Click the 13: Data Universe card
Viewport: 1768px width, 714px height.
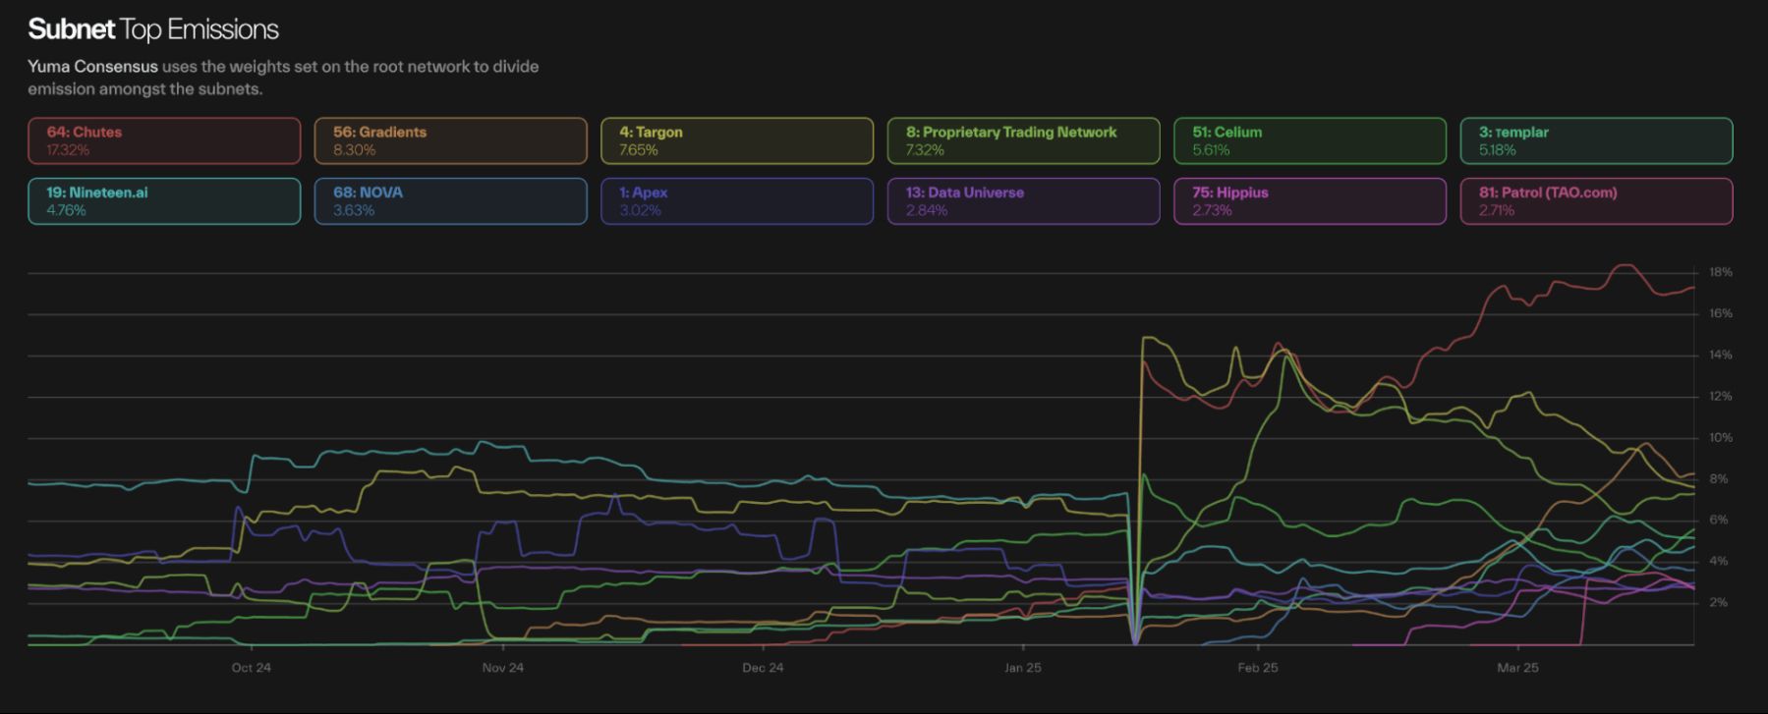click(1023, 201)
